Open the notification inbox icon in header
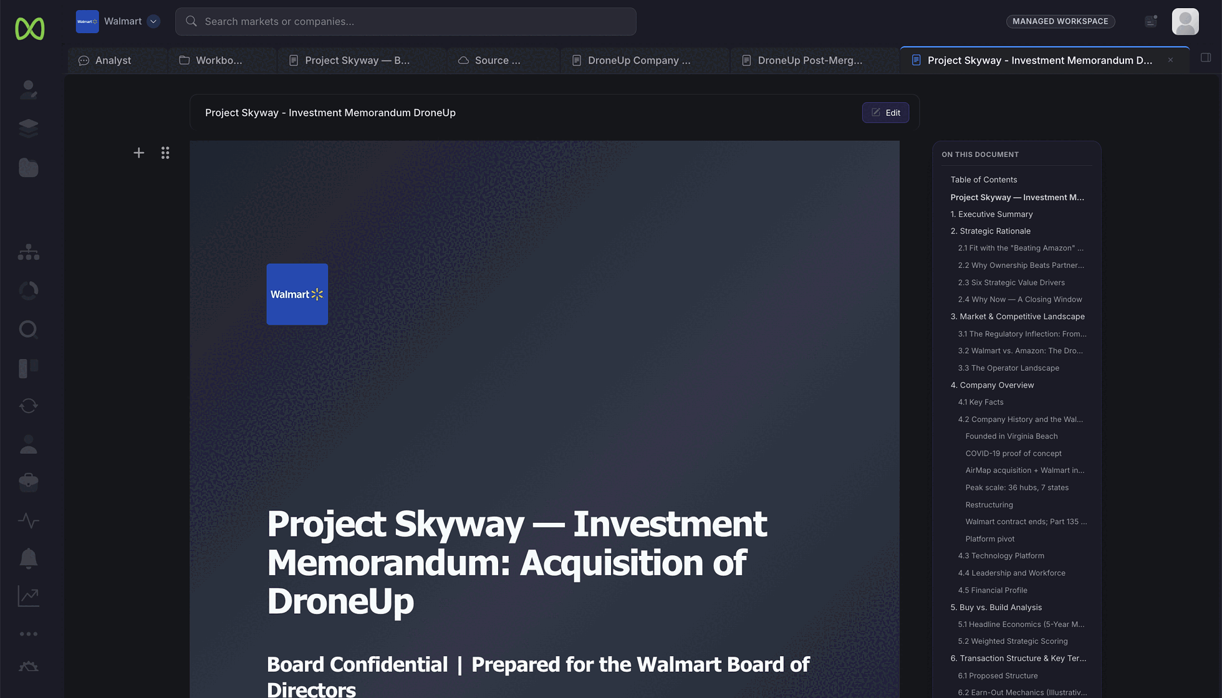 [1151, 21]
